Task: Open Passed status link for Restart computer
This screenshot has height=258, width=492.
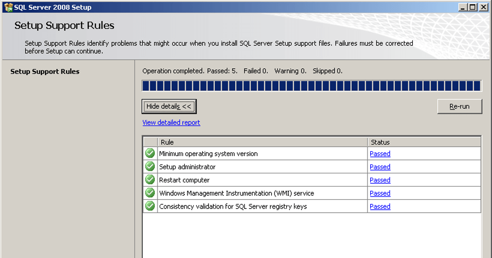Action: point(380,180)
